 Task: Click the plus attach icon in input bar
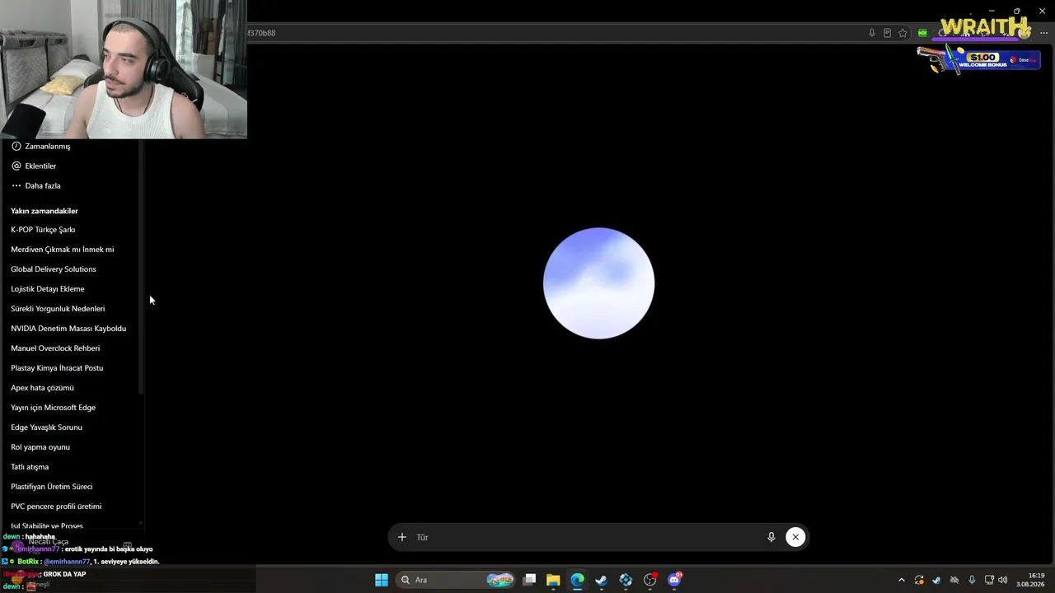point(402,537)
